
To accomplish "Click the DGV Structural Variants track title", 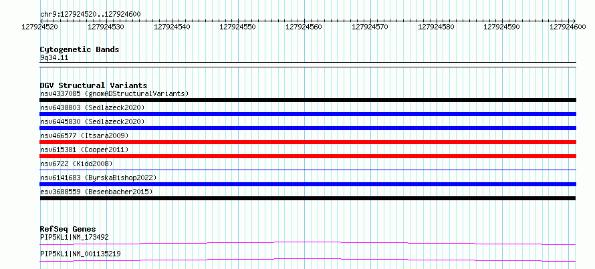I will (94, 85).
